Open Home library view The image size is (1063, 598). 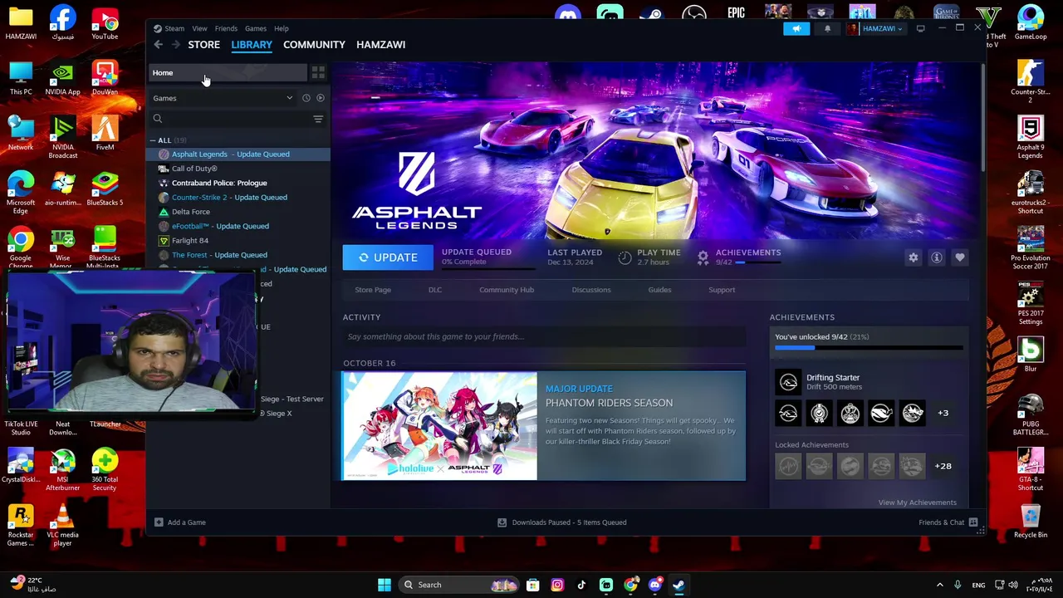coord(228,73)
